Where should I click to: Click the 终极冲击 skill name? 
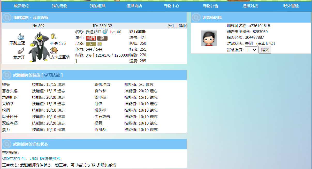pyautogui.click(x=102, y=85)
